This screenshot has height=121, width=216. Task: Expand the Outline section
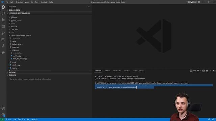pos(49,72)
